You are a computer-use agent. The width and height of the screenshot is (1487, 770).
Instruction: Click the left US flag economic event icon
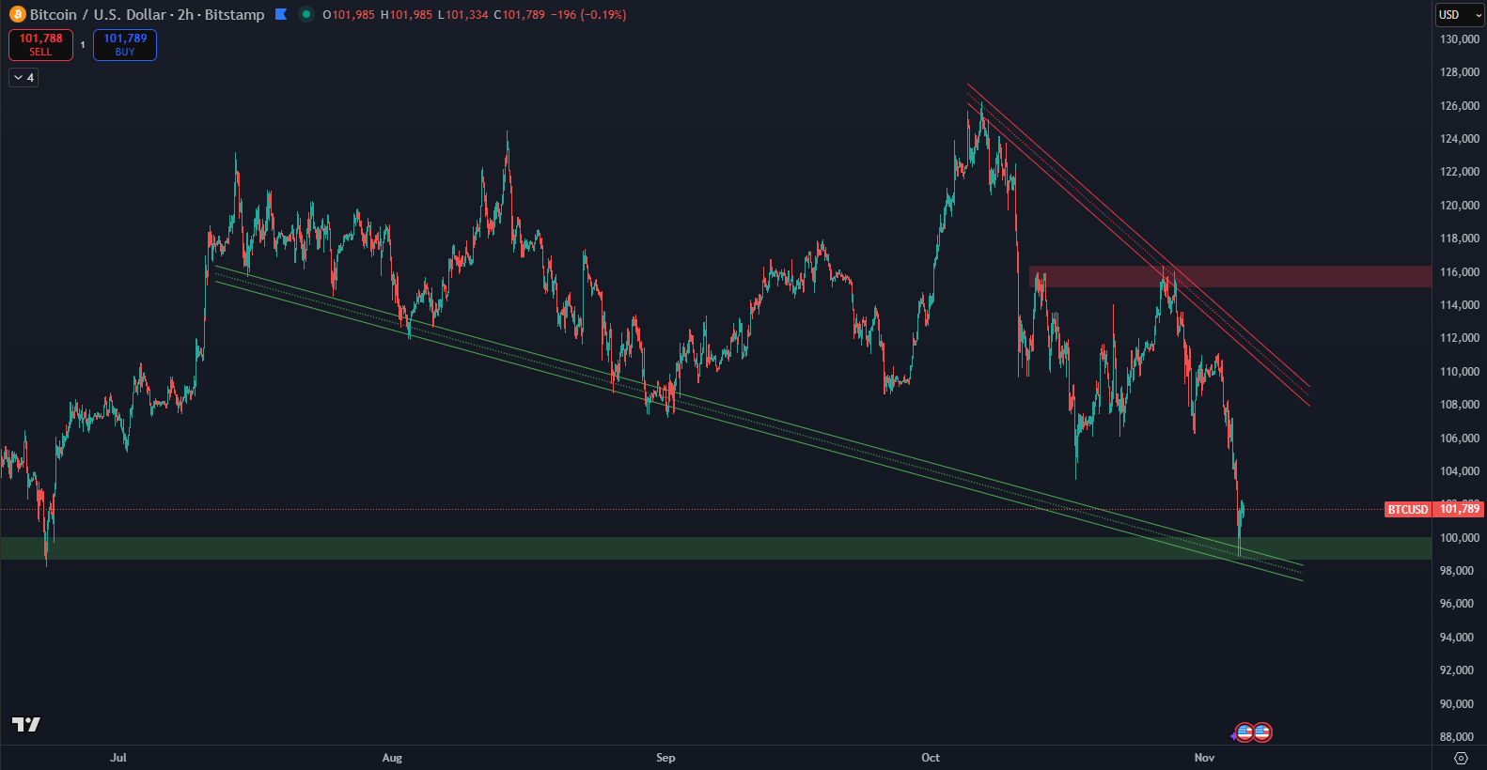click(x=1244, y=732)
